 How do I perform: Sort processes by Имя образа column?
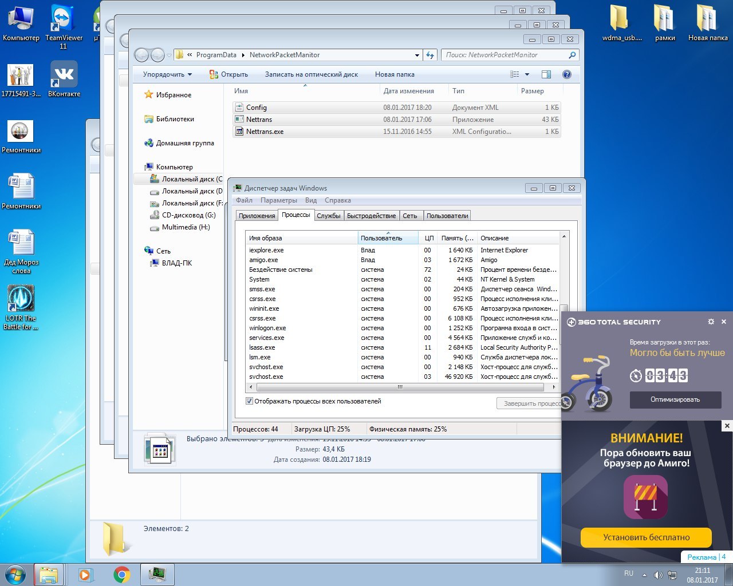[301, 238]
